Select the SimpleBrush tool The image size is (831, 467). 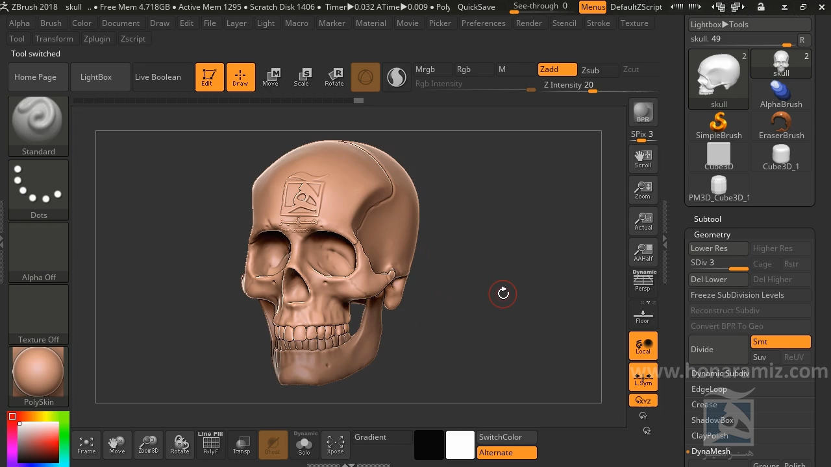[x=719, y=125]
